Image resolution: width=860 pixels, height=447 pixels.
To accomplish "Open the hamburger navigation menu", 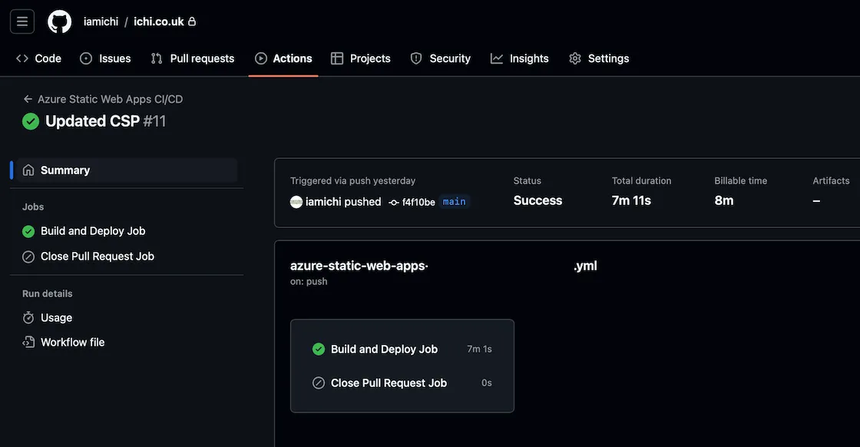I will 22,22.
